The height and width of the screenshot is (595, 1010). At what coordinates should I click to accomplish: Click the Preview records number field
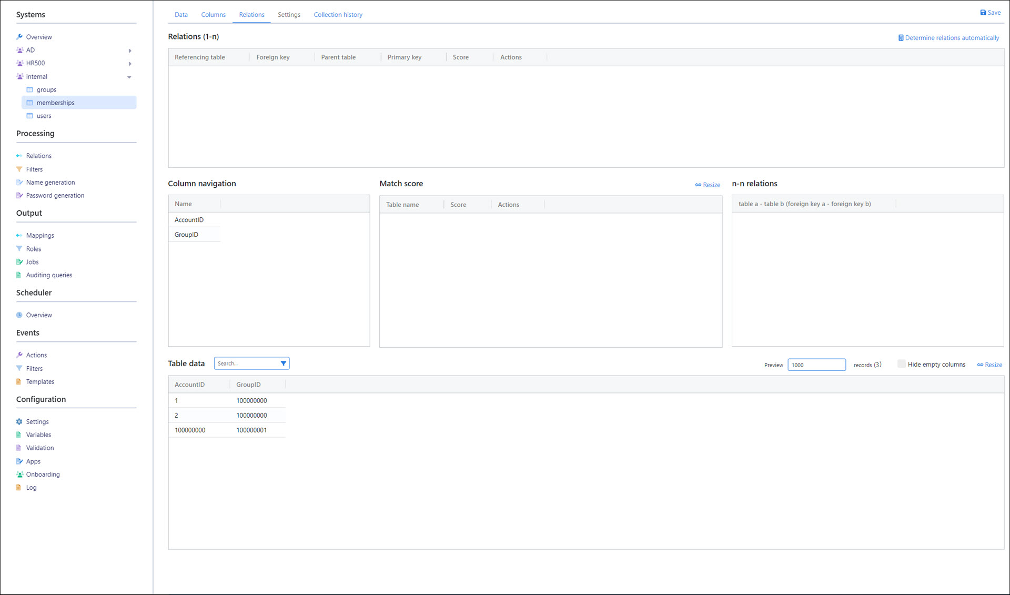pyautogui.click(x=816, y=365)
